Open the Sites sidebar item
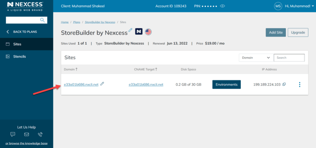316x148 pixels. pyautogui.click(x=27, y=44)
